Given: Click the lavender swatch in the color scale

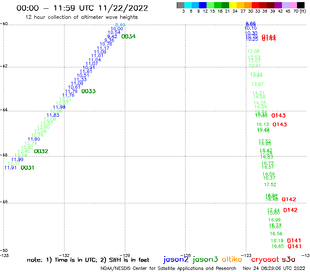Looking at the screenshot, I should 286,5.
